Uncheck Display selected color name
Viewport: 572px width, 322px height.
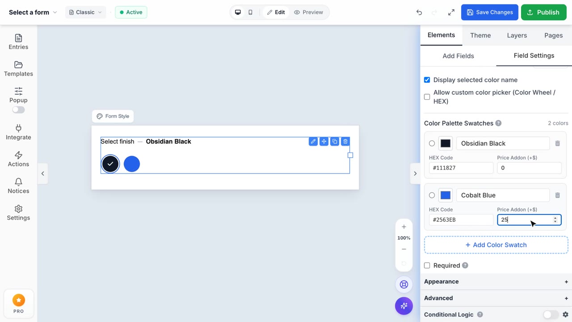tap(427, 80)
